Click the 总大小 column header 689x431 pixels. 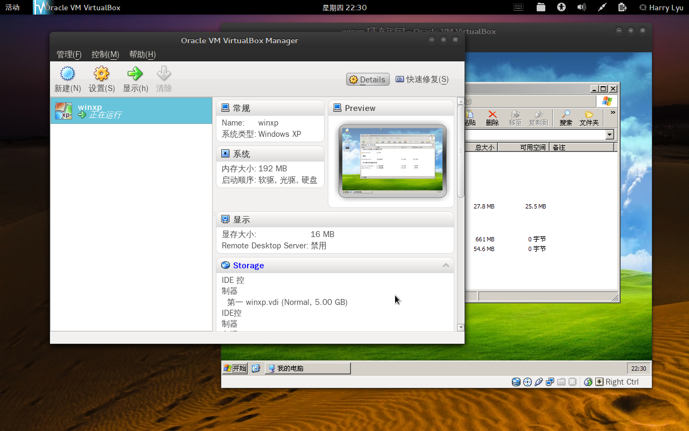click(482, 147)
